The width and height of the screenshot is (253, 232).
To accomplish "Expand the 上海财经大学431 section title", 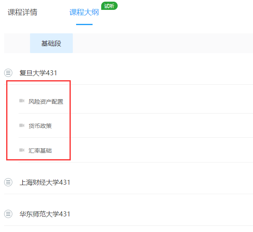I will 45,182.
